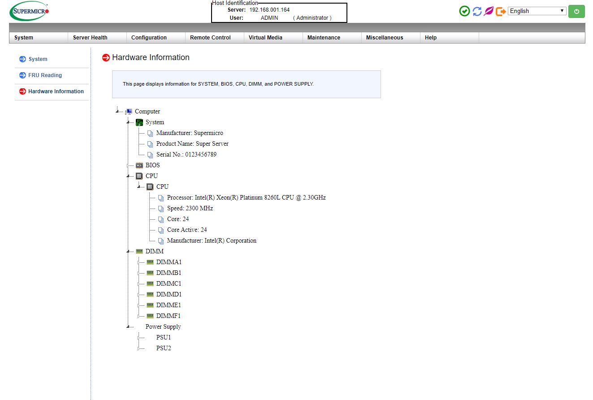Click the document icon beside Core Active: 24
Screen dimensions: 593x400
point(161,230)
